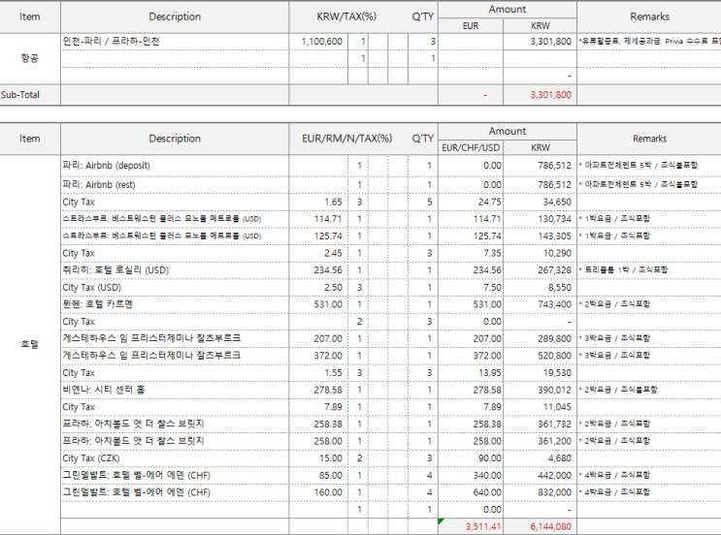
Task: Select the 130,734 KRW amount cell
Action: point(540,219)
